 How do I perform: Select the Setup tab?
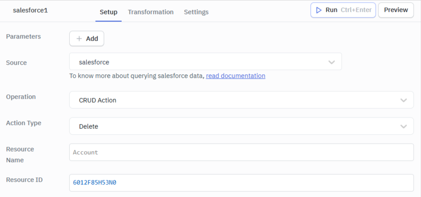(x=108, y=12)
